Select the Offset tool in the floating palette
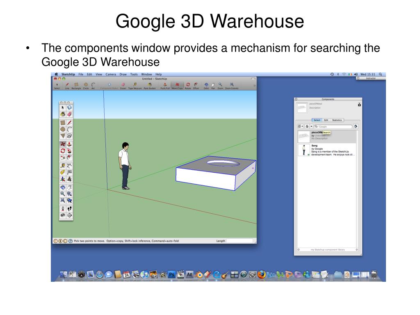The image size is (420, 315). pos(69,157)
